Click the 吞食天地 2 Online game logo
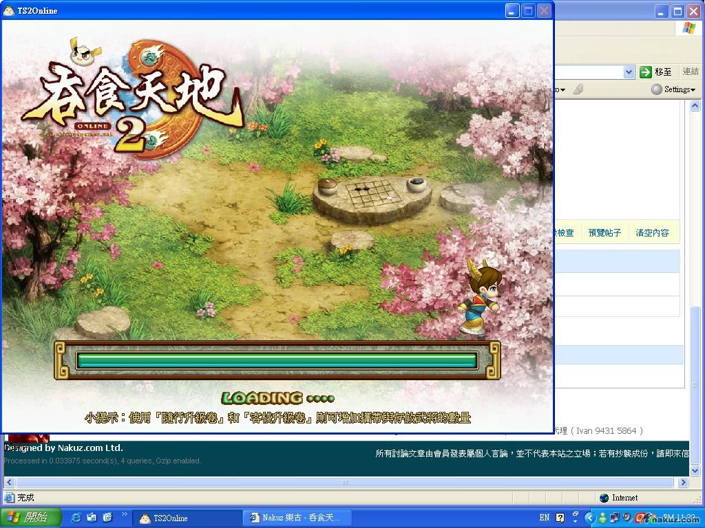705x528 pixels. click(133, 99)
